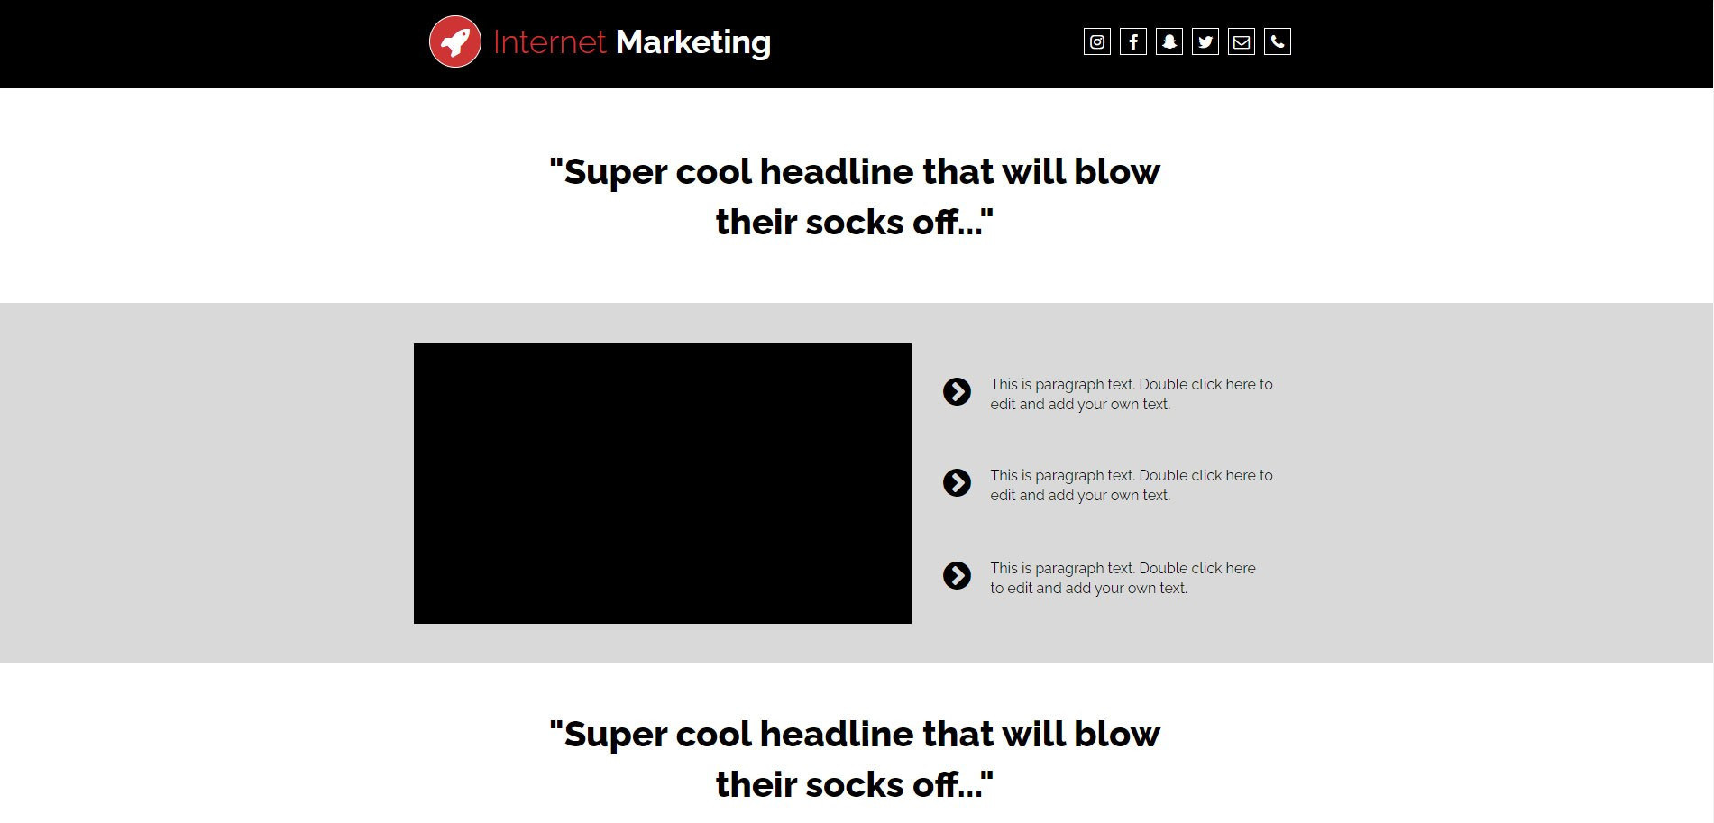Open the Instagram social icon

tap(1096, 41)
